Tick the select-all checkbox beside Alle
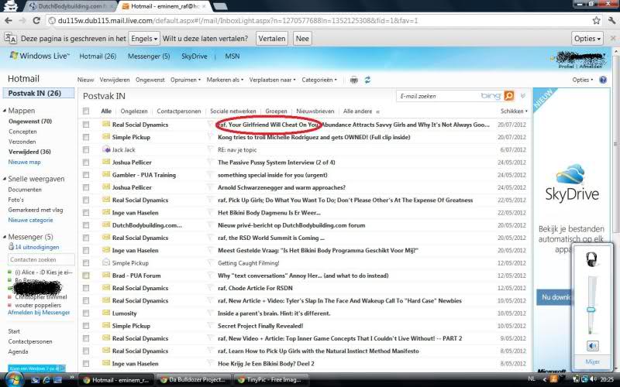Viewport: 620px width, 387px height. click(86, 111)
